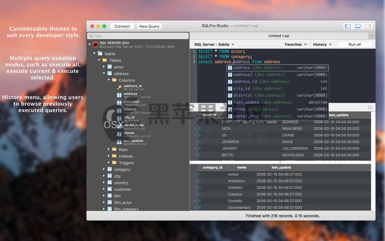Screen dimensions: 385x241
Task: Select the Untitled 1.sql tab
Action: (x=279, y=36)
